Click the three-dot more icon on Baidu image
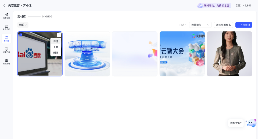Image resolution: width=258 pixels, height=139 pixels. click(59, 35)
